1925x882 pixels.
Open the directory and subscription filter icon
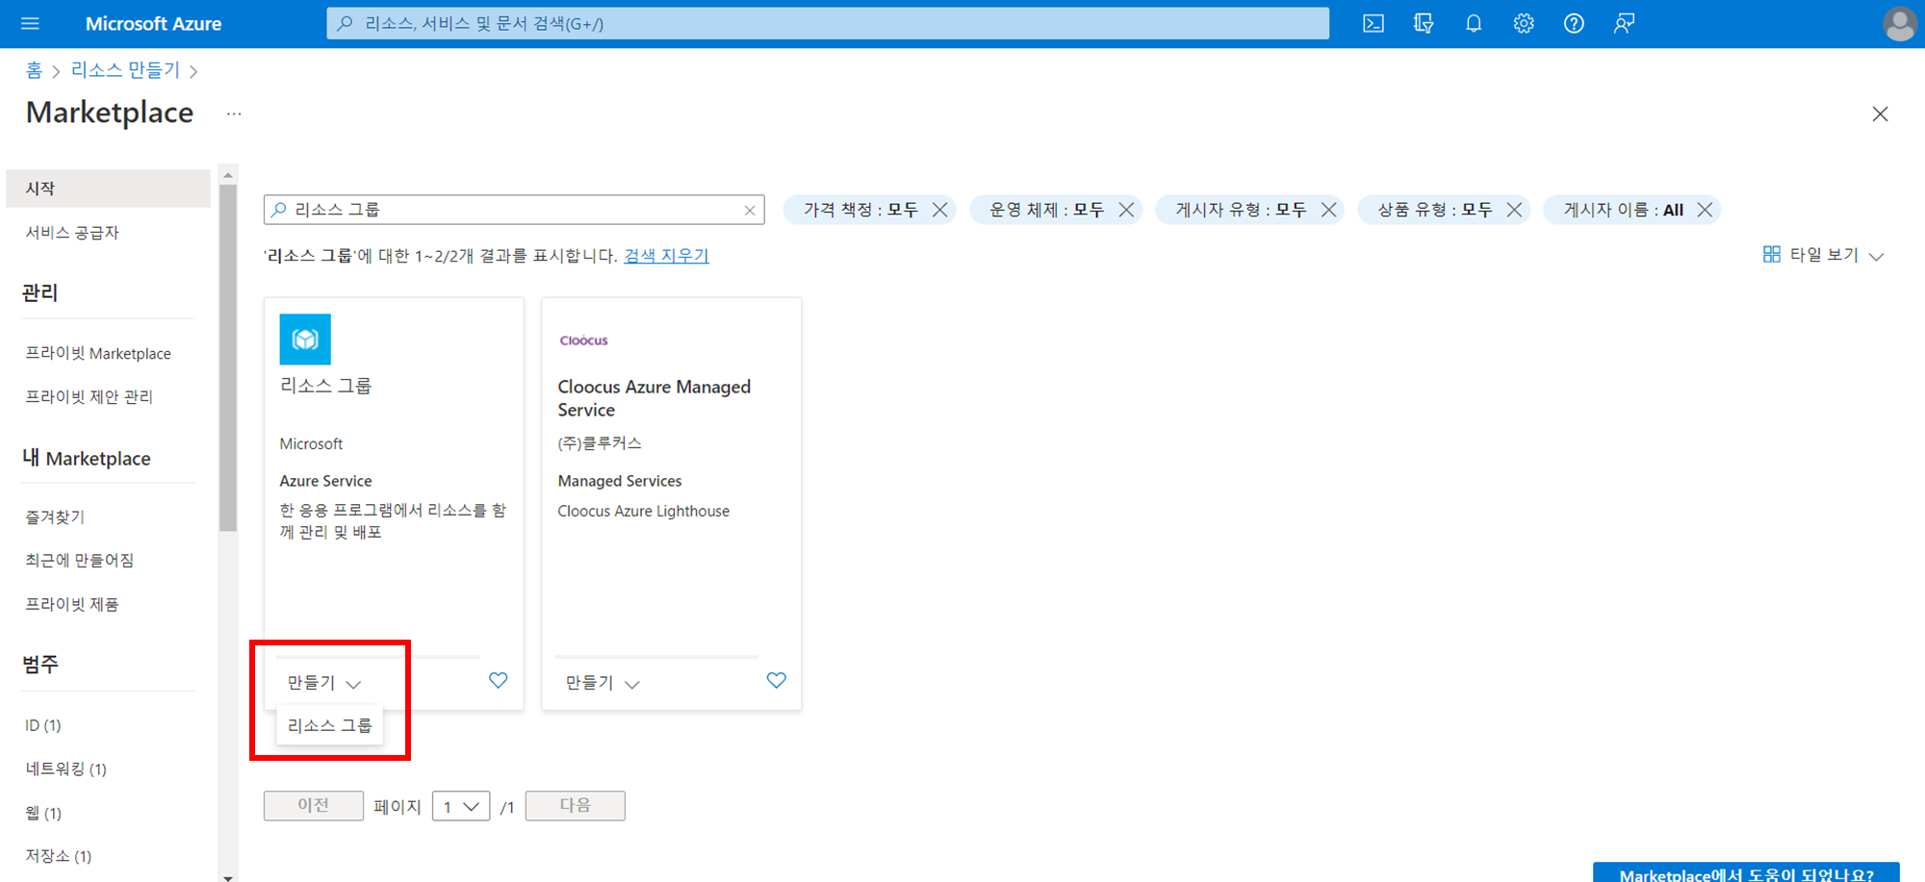tap(1424, 23)
